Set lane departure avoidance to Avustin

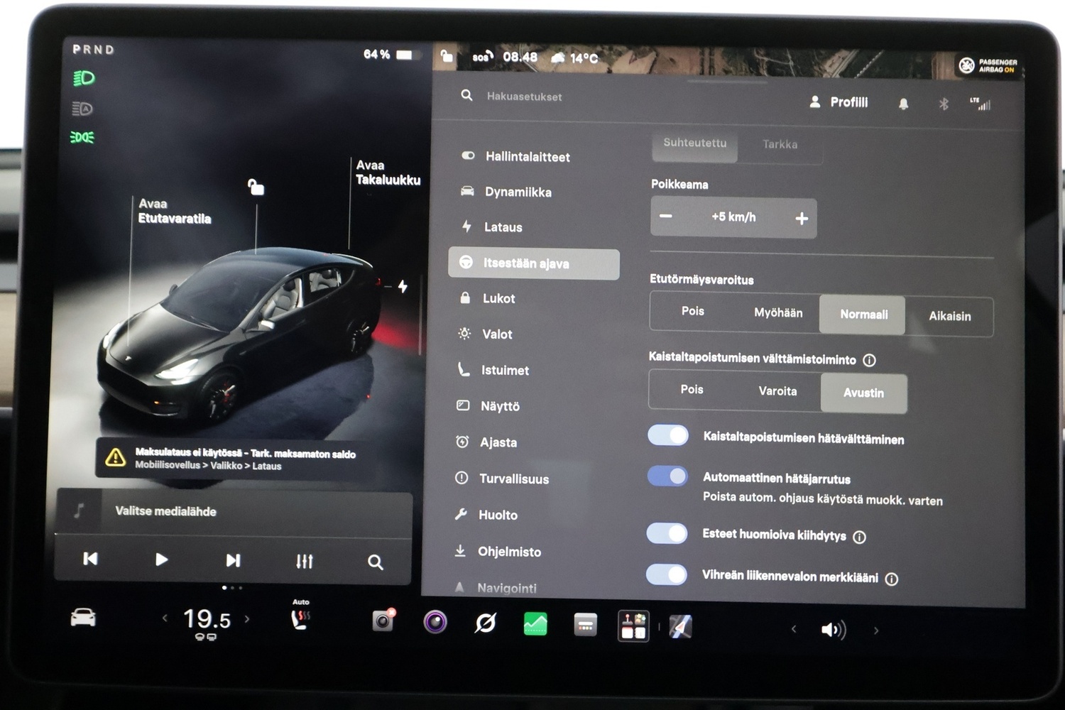coord(864,393)
